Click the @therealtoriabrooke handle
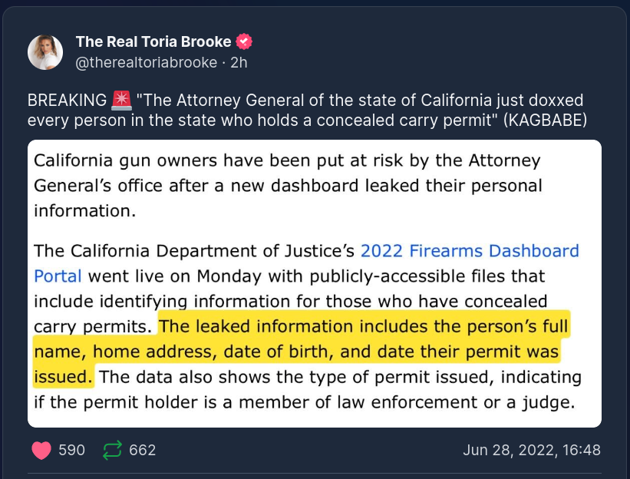630x479 pixels. (x=146, y=62)
